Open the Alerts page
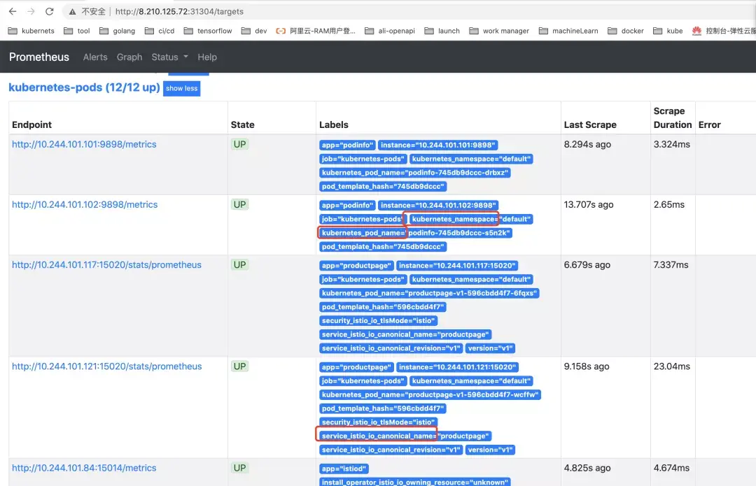This screenshot has height=486, width=756. point(95,57)
